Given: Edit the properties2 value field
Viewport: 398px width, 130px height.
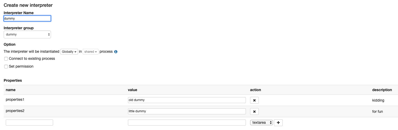Looking at the screenshot, I should tap(187, 111).
